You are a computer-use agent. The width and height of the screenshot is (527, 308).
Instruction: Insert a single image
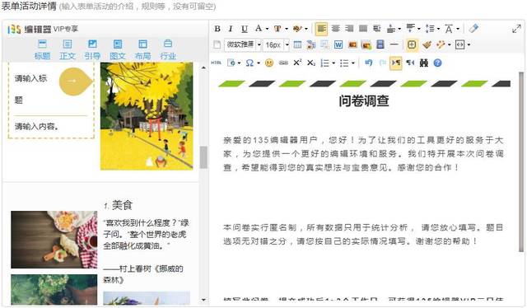pos(352,44)
